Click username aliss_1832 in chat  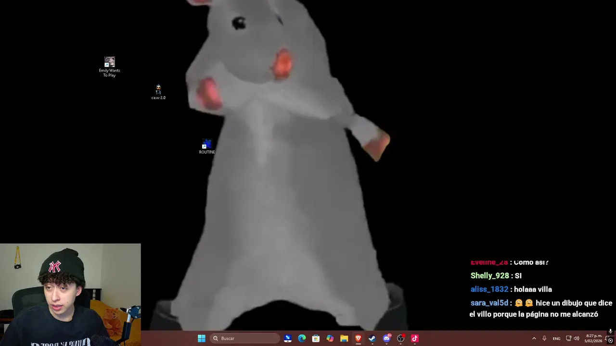tap(489, 289)
